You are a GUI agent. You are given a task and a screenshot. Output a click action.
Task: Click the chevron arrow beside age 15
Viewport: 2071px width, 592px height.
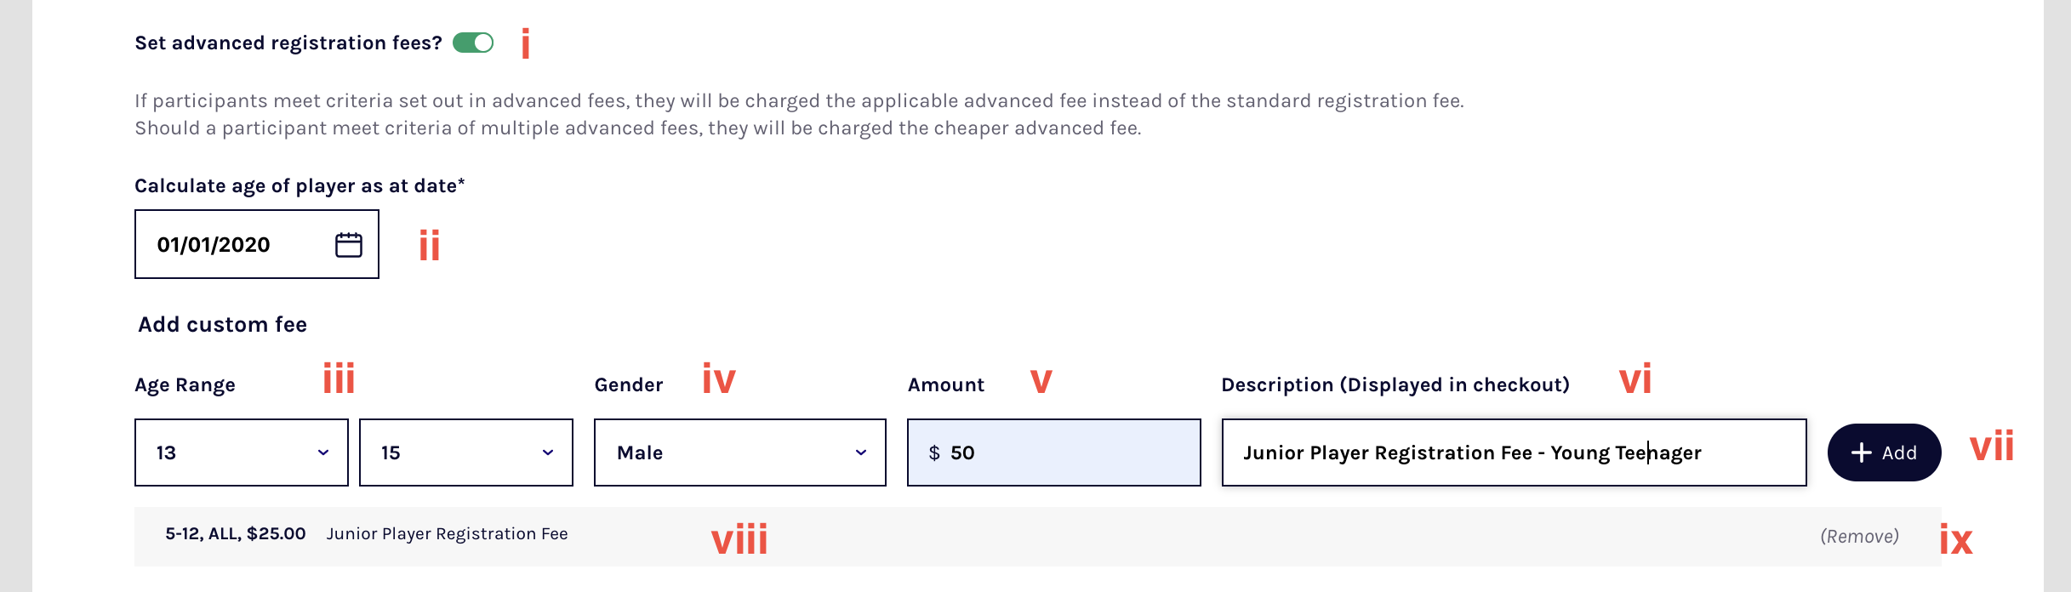[x=548, y=453]
